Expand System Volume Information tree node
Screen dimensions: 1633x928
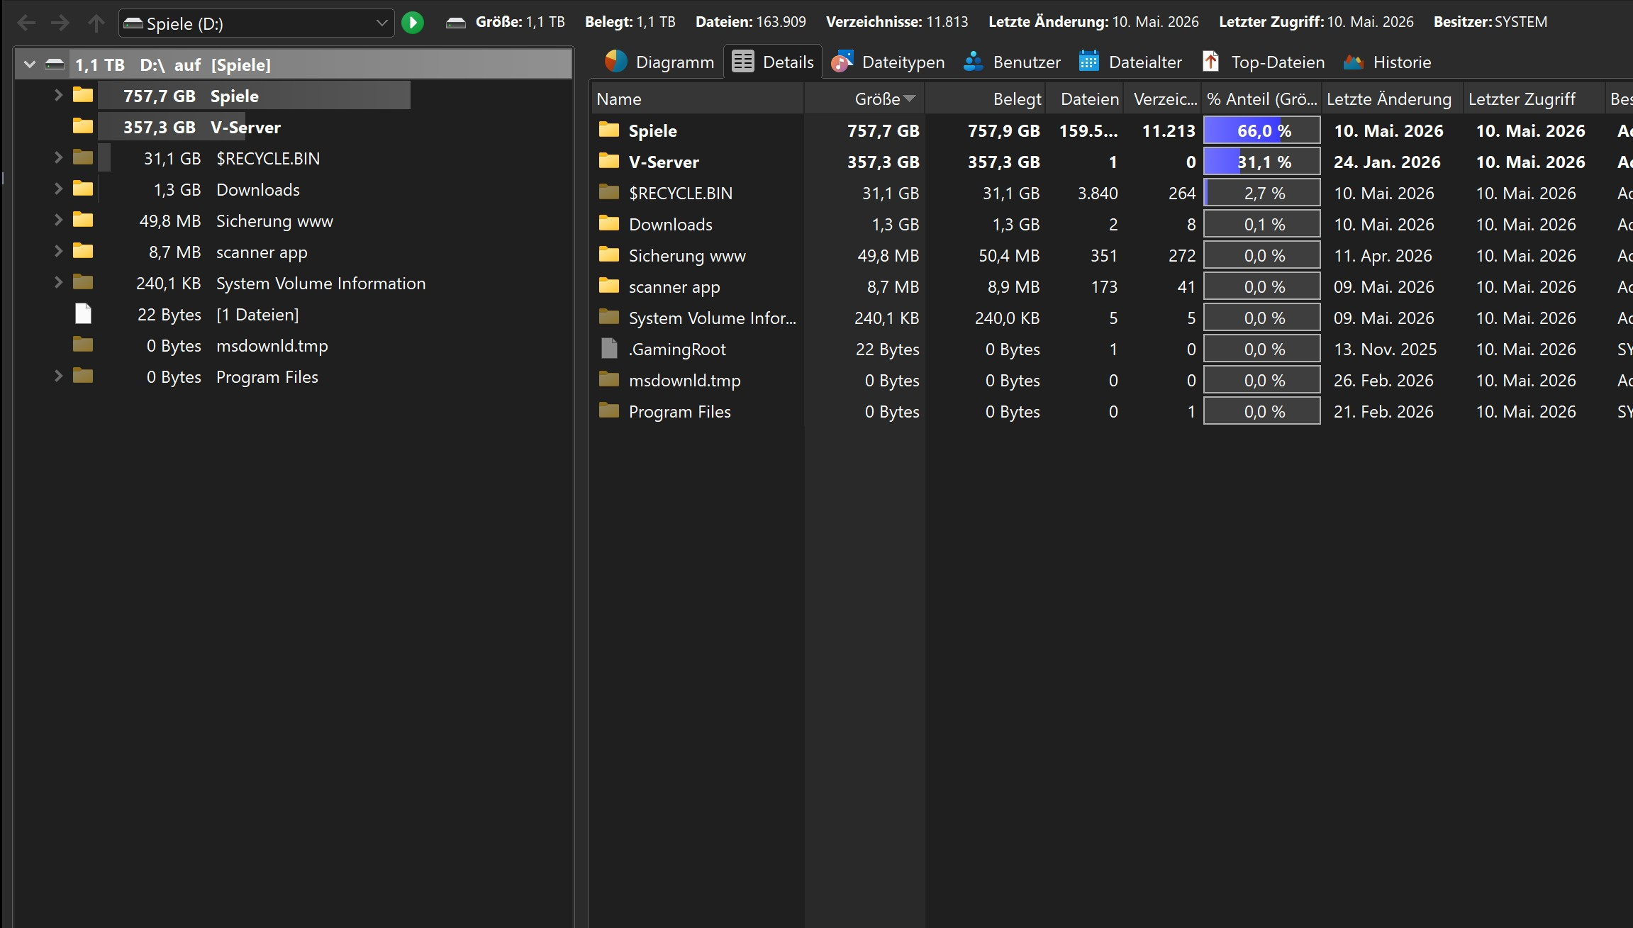tap(58, 282)
